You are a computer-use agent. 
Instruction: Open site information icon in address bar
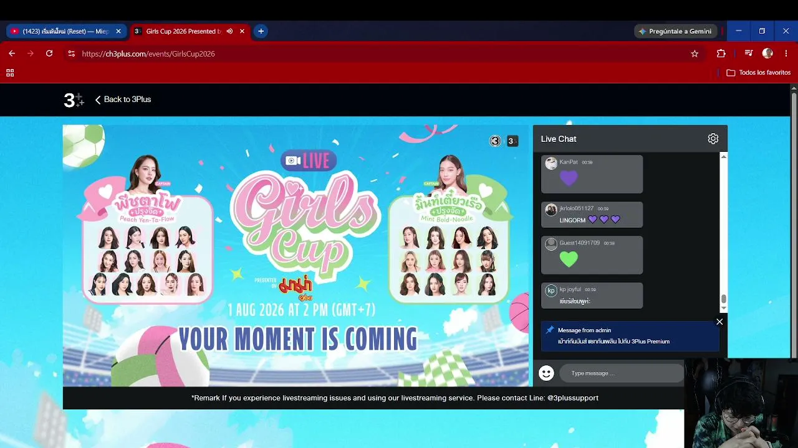point(71,54)
